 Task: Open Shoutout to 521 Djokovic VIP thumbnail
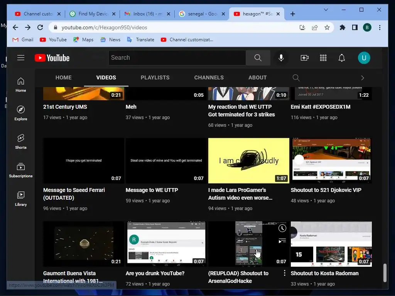[331, 161]
